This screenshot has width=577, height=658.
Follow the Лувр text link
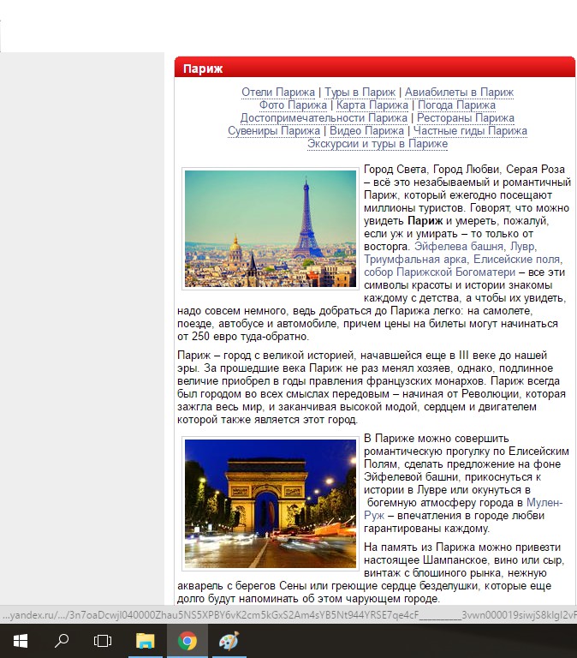point(523,247)
